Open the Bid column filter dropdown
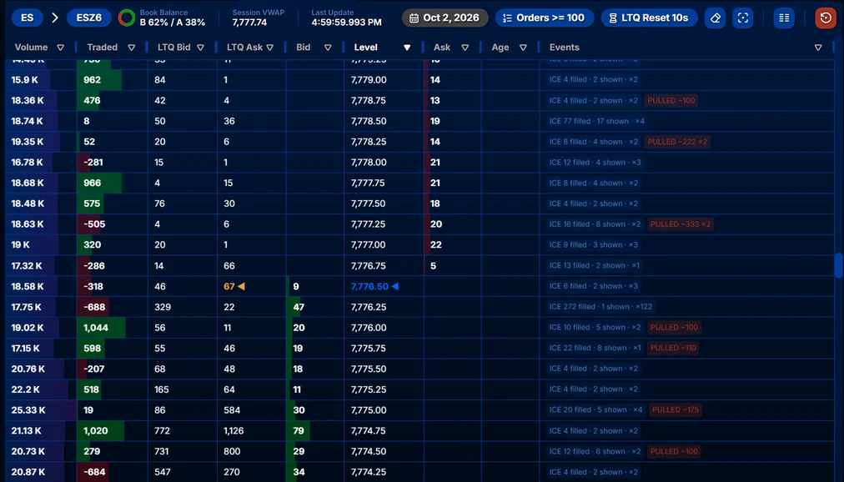 (327, 48)
